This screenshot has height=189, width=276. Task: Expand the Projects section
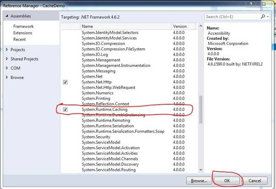click(7, 50)
